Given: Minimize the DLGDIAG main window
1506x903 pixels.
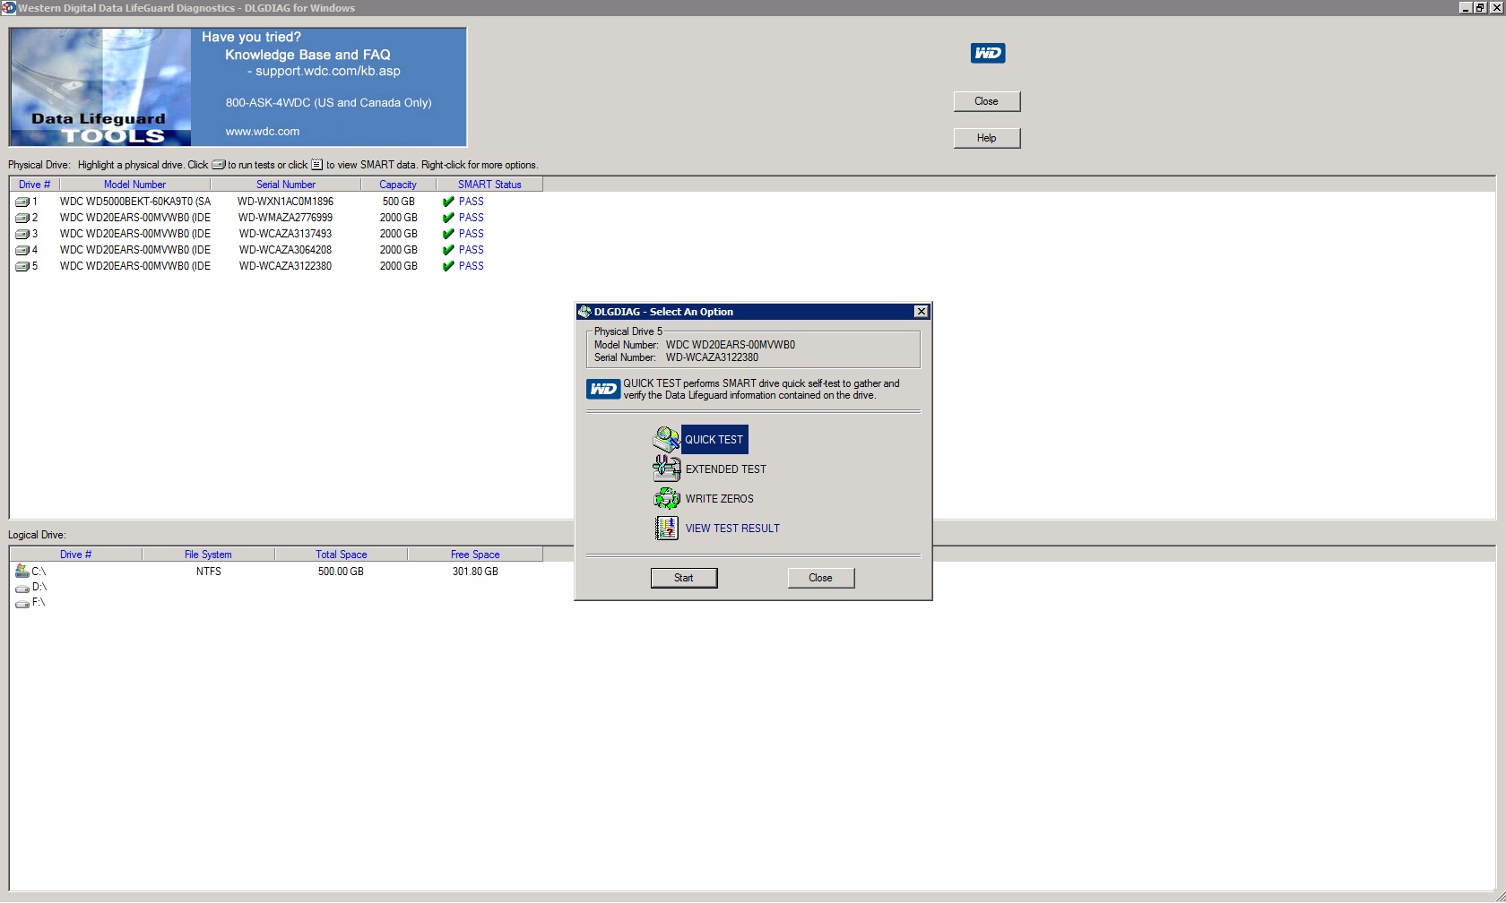Looking at the screenshot, I should click(1466, 7).
